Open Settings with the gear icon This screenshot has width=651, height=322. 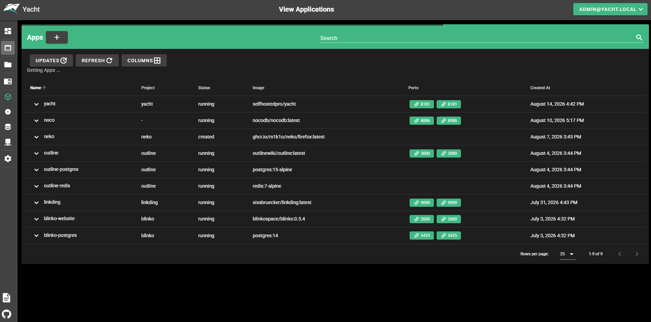click(8, 159)
